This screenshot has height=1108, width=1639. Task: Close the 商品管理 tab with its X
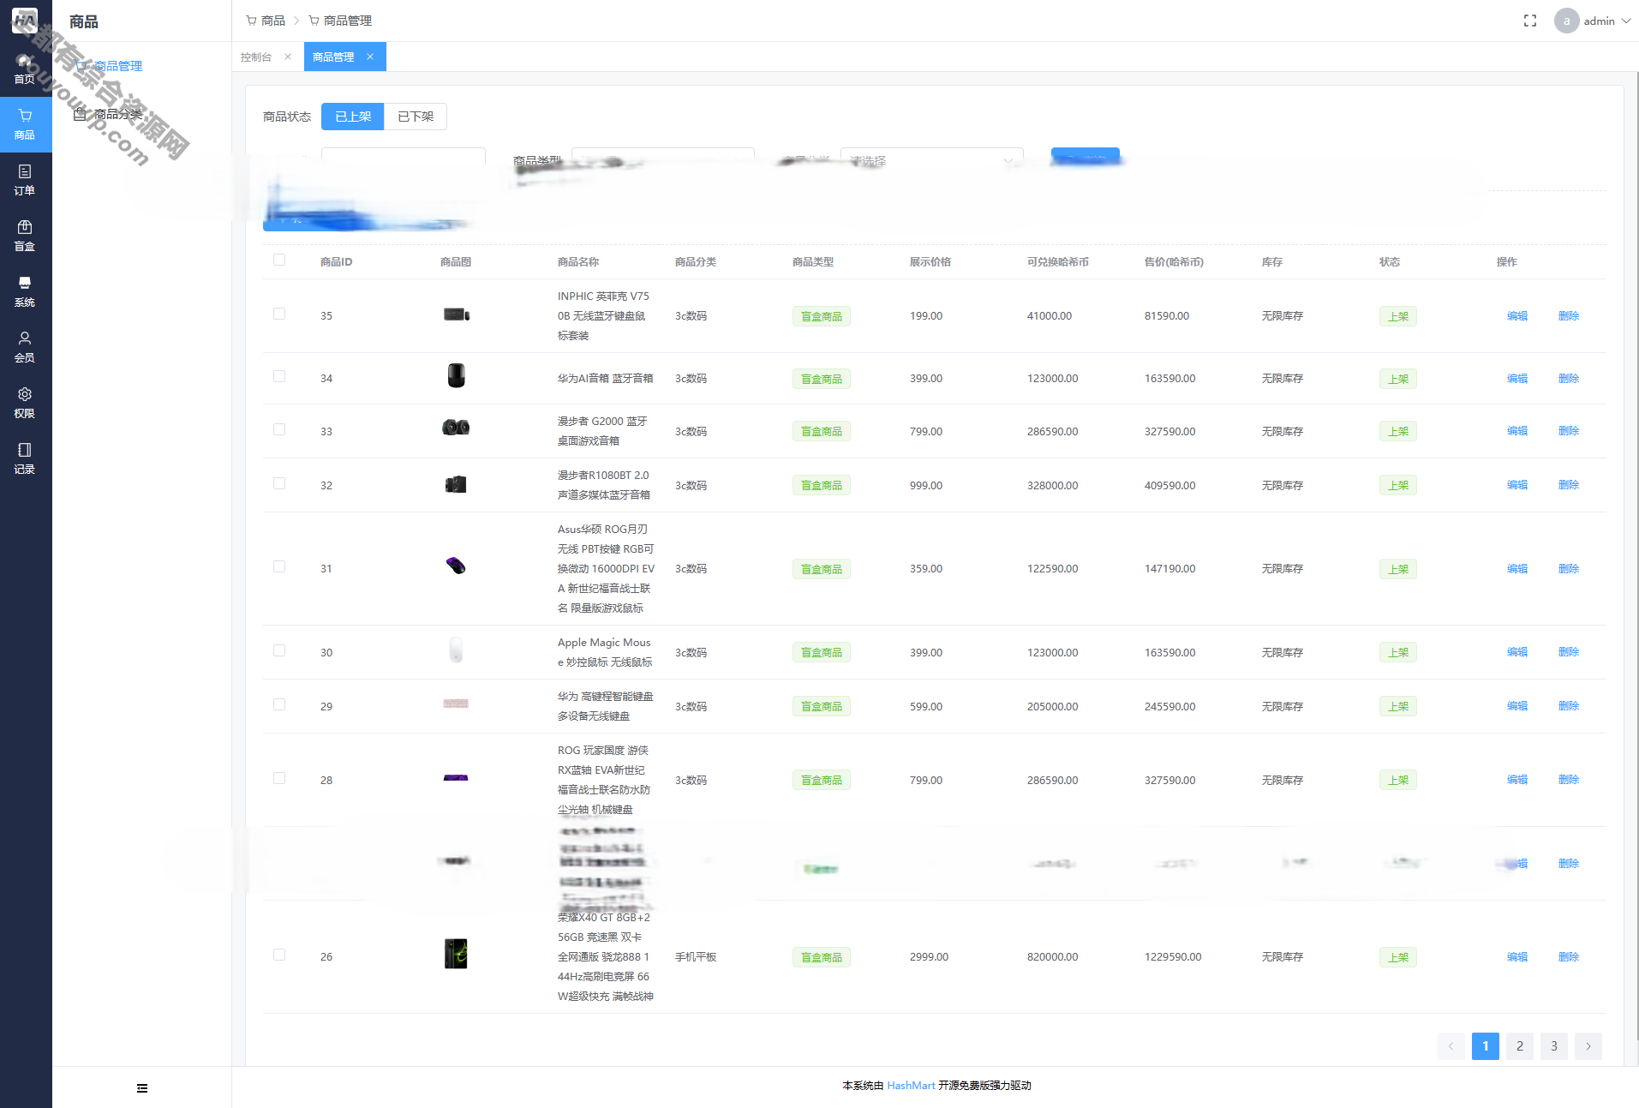click(x=370, y=57)
